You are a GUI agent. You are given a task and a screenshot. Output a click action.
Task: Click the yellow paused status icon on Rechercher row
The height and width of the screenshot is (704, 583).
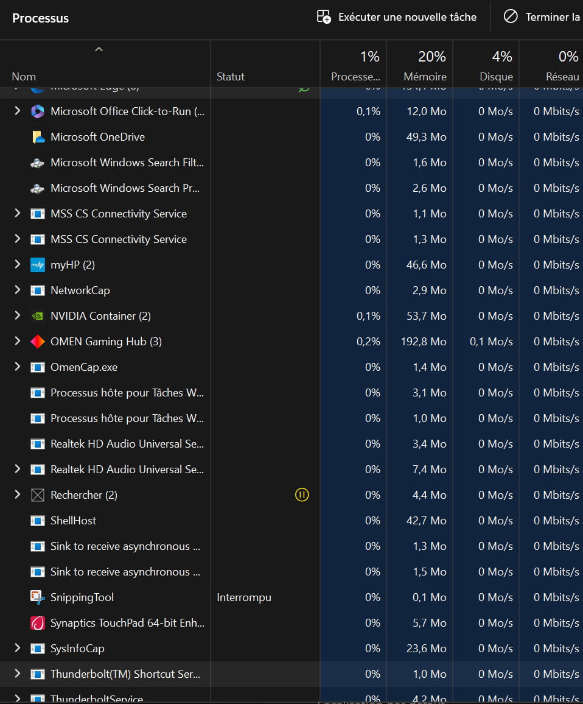tap(302, 495)
